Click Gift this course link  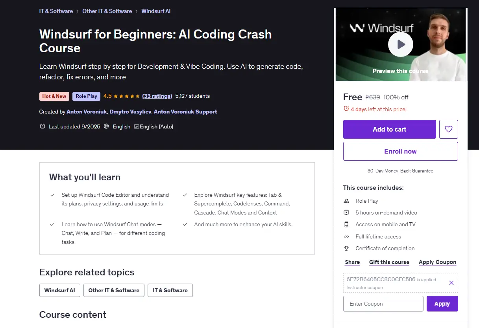pos(389,262)
